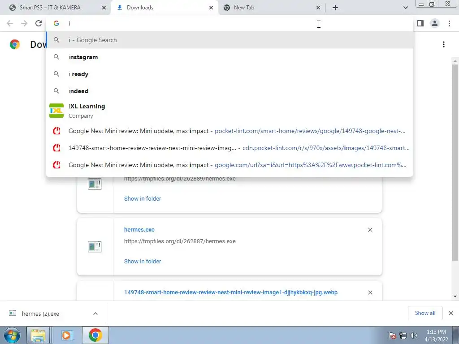This screenshot has width=459, height=344.
Task: Click the Chrome taskbar icon
Action: 95,335
